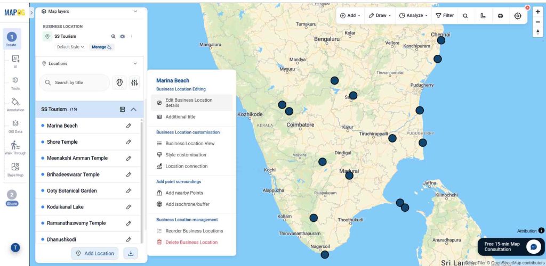Edit Dhanushkodi using its pencil icon
This screenshot has width=546, height=266.
129,239
